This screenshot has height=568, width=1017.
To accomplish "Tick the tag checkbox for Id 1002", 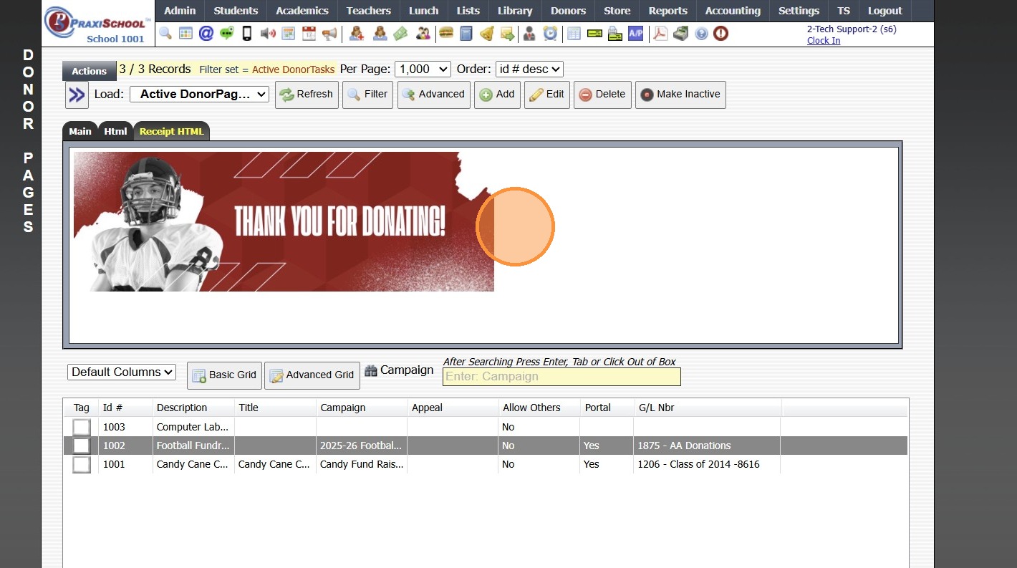I will [x=82, y=446].
